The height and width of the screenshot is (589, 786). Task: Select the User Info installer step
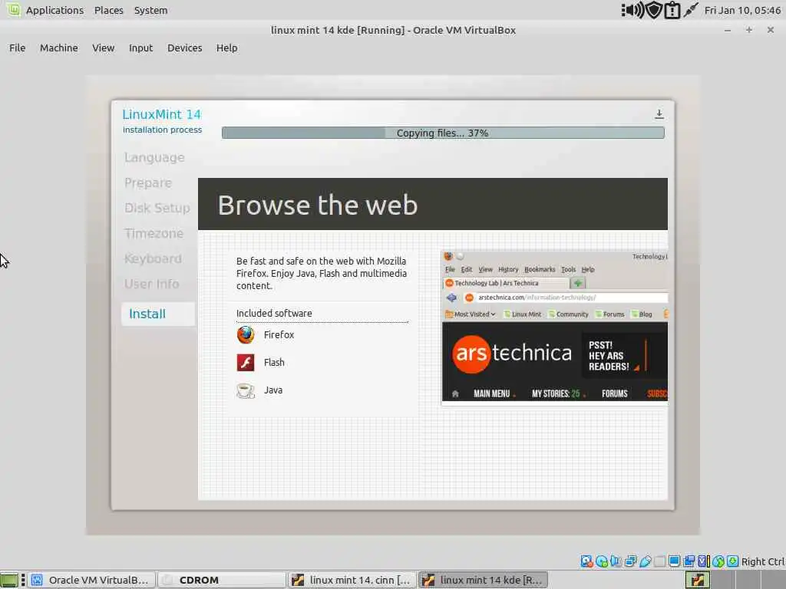pyautogui.click(x=151, y=284)
